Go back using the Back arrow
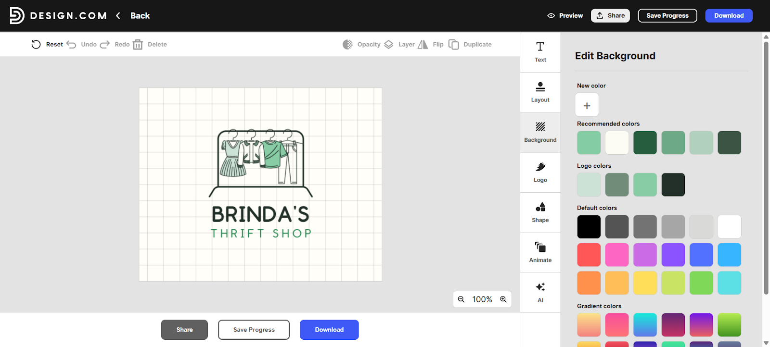Screen dimensions: 770x347 (118, 16)
